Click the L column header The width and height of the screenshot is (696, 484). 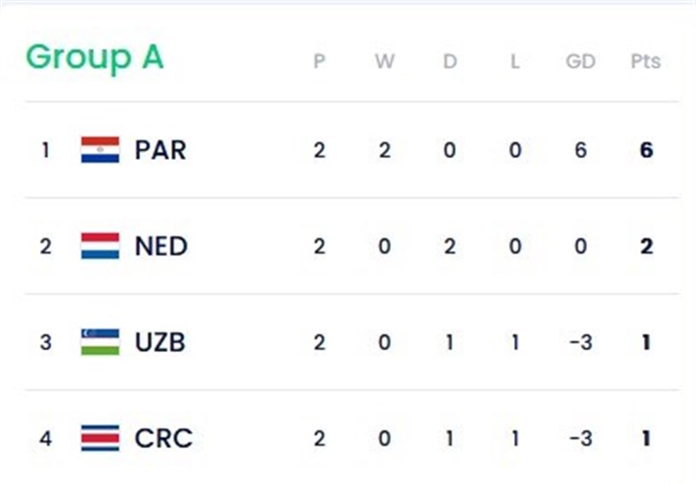click(x=515, y=62)
